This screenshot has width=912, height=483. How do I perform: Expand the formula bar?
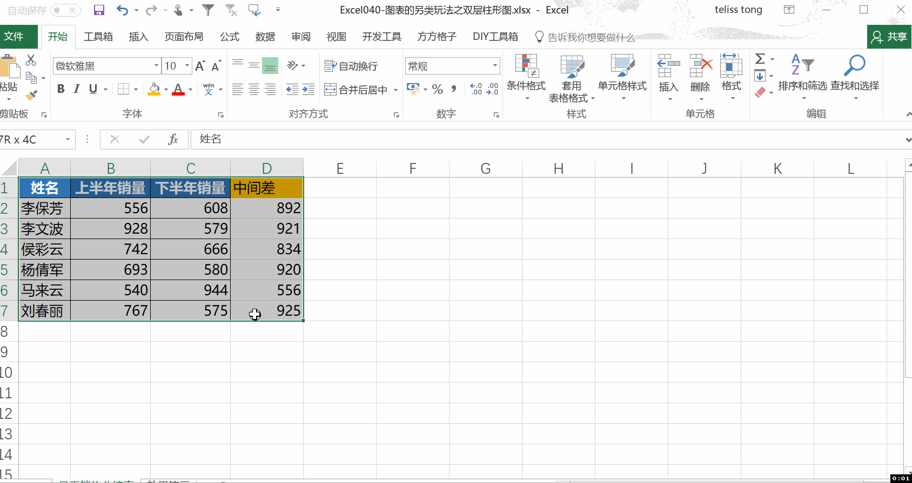coord(908,140)
